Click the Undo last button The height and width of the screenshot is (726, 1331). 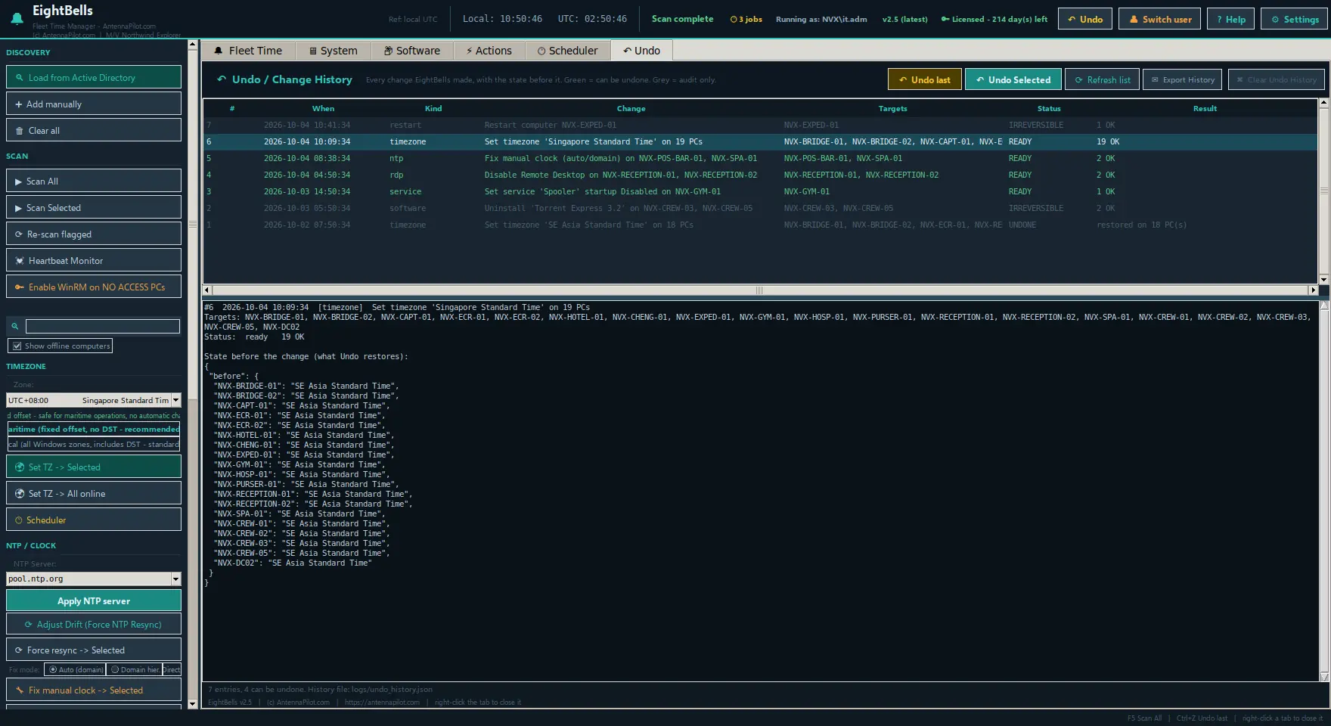pyautogui.click(x=924, y=79)
